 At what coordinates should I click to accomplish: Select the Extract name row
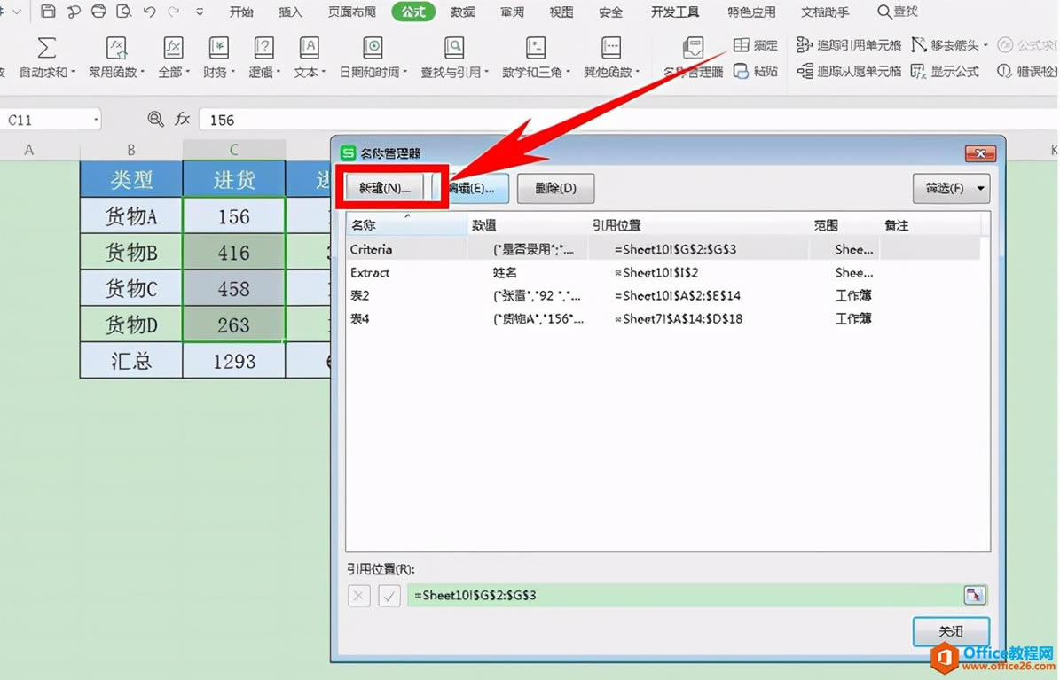coord(663,272)
